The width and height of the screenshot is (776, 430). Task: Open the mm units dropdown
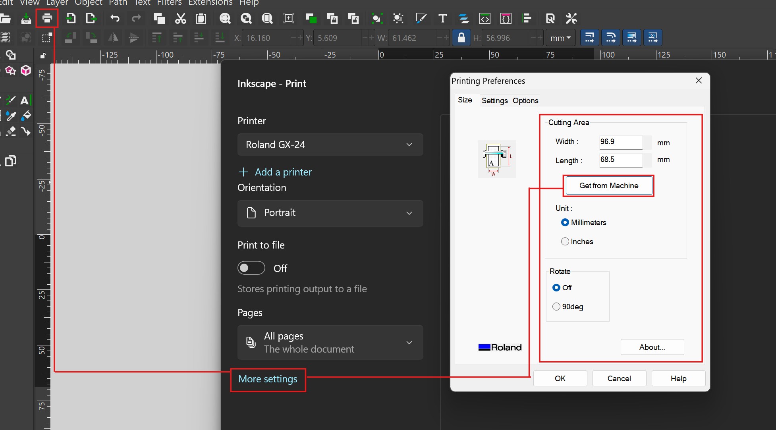click(x=560, y=38)
